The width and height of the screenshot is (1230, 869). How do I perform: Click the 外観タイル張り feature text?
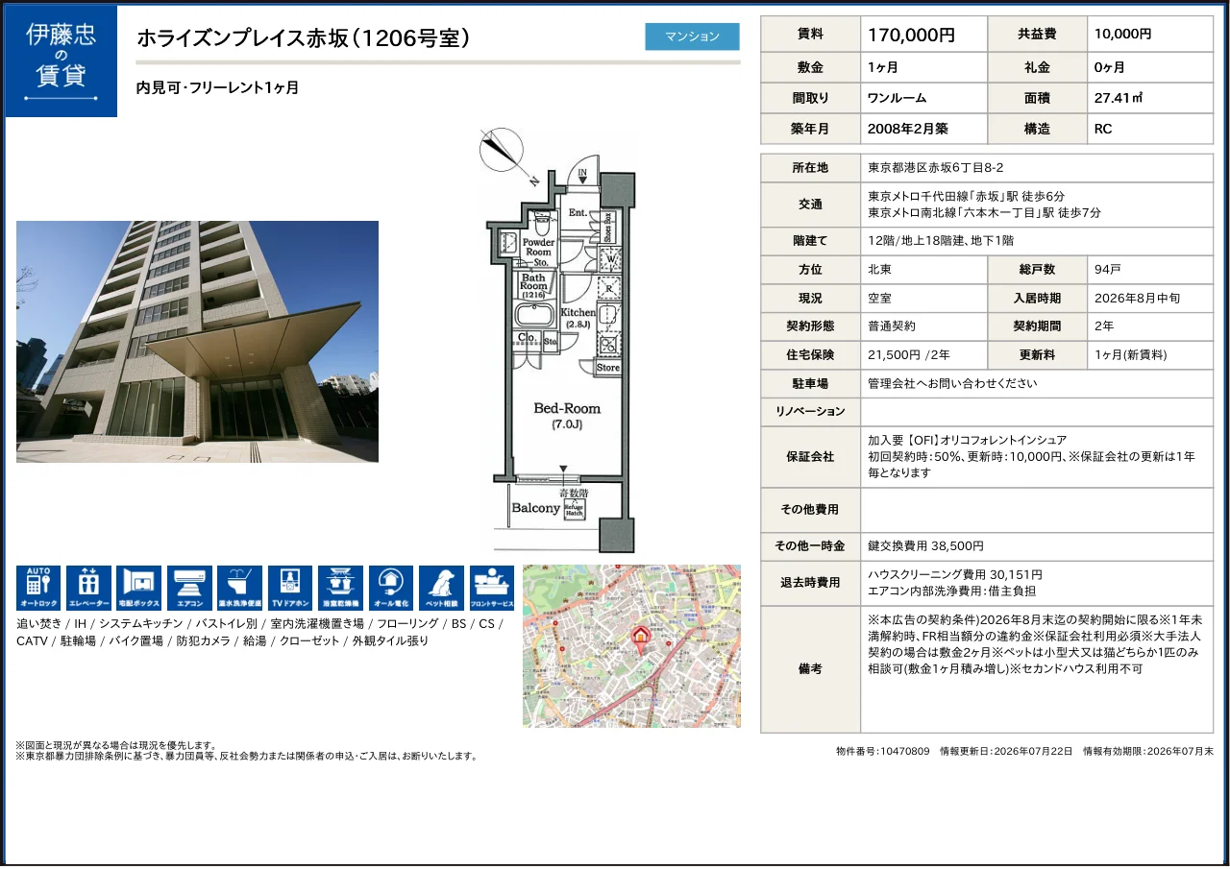tap(390, 641)
